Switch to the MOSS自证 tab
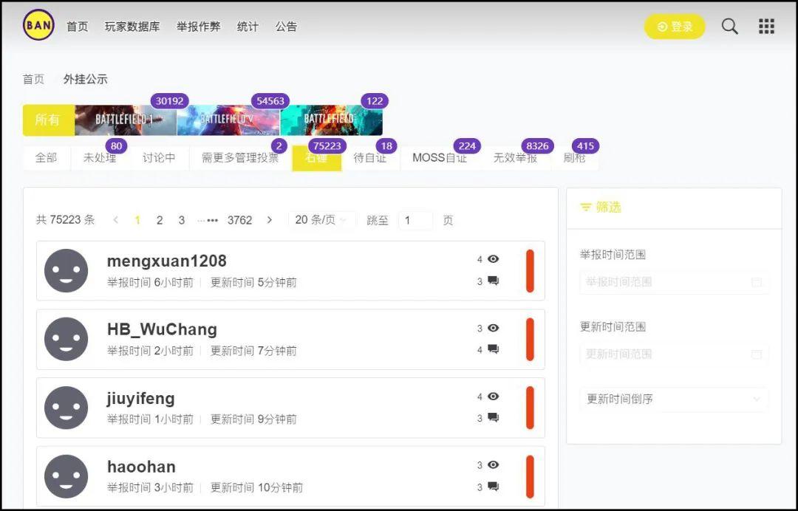Viewport: 798px width, 511px height. 440,157
